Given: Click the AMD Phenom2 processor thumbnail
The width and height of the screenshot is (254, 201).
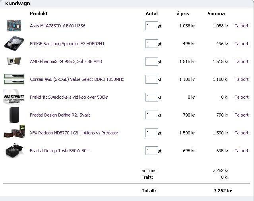Looking at the screenshot, I should [x=14, y=61].
